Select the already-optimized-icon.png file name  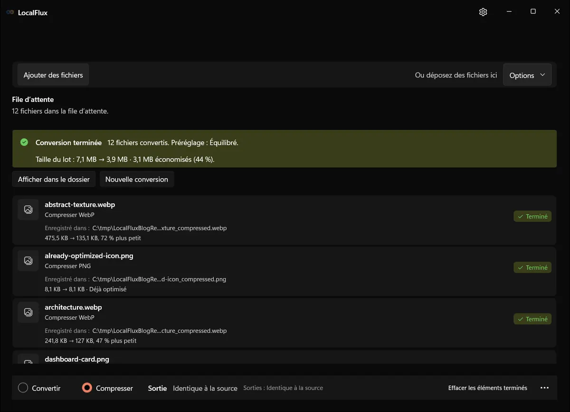pyautogui.click(x=89, y=256)
